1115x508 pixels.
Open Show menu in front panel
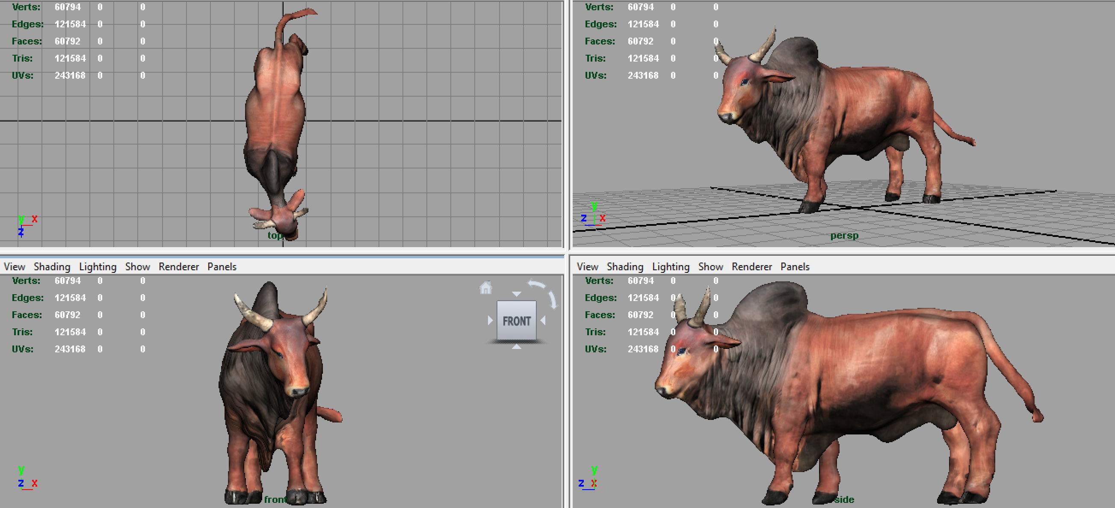[x=138, y=266]
